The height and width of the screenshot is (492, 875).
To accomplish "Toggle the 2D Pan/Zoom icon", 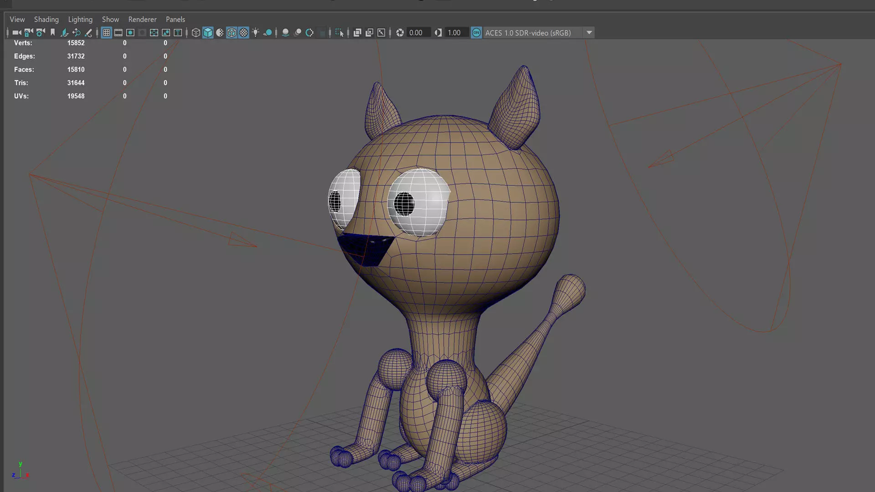I will pyautogui.click(x=76, y=33).
